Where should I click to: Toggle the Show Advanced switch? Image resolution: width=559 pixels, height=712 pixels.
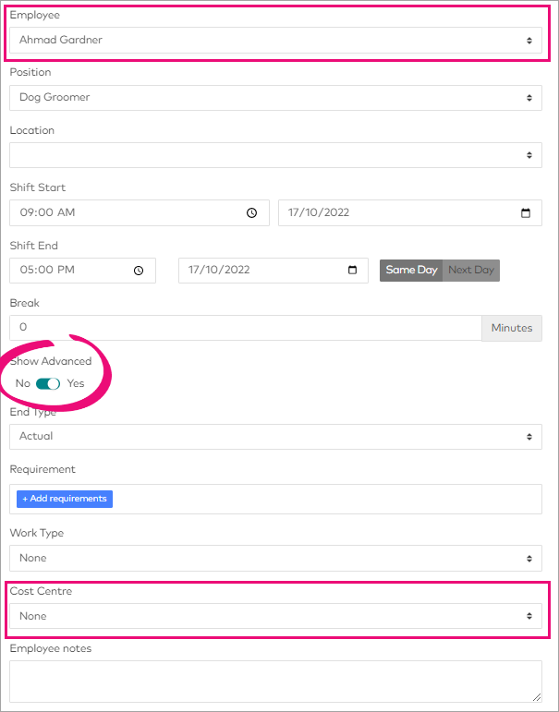48,383
